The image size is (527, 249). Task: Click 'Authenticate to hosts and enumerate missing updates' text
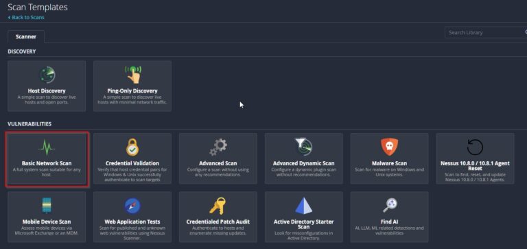[218, 230]
